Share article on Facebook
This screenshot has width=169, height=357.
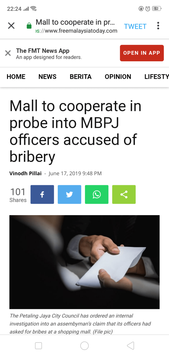42,194
